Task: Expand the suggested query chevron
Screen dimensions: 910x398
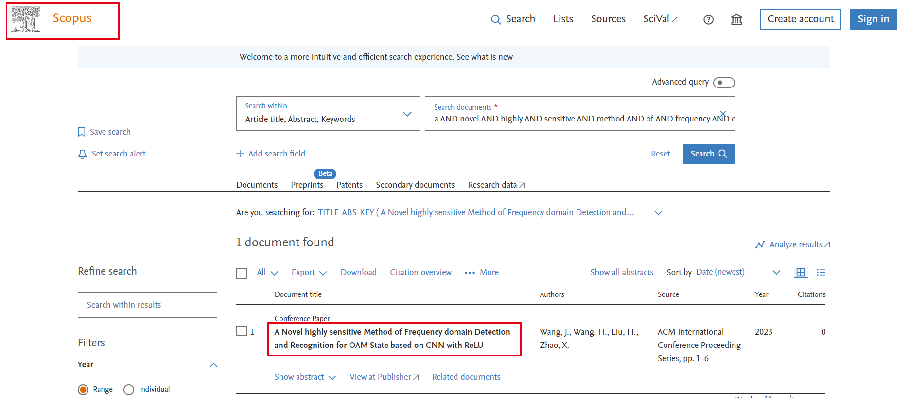Action: (658, 213)
